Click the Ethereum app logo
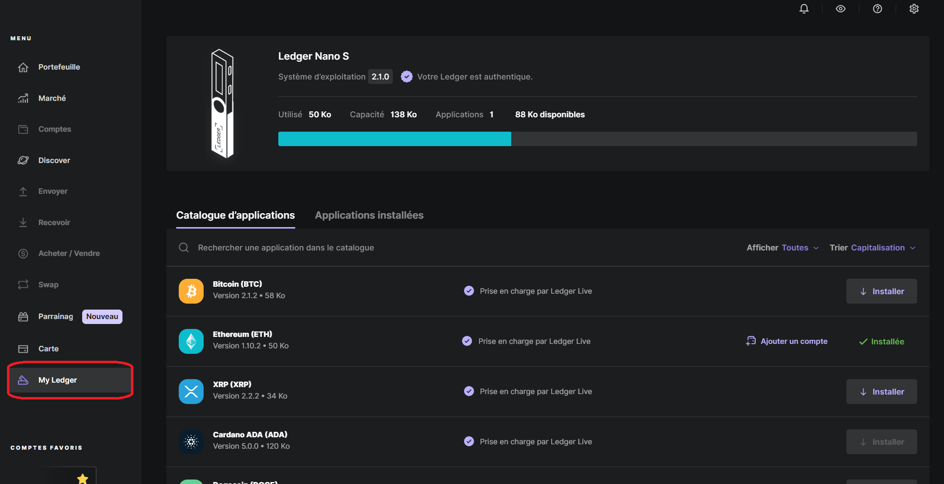Viewport: 944px width, 484px height. click(x=191, y=341)
